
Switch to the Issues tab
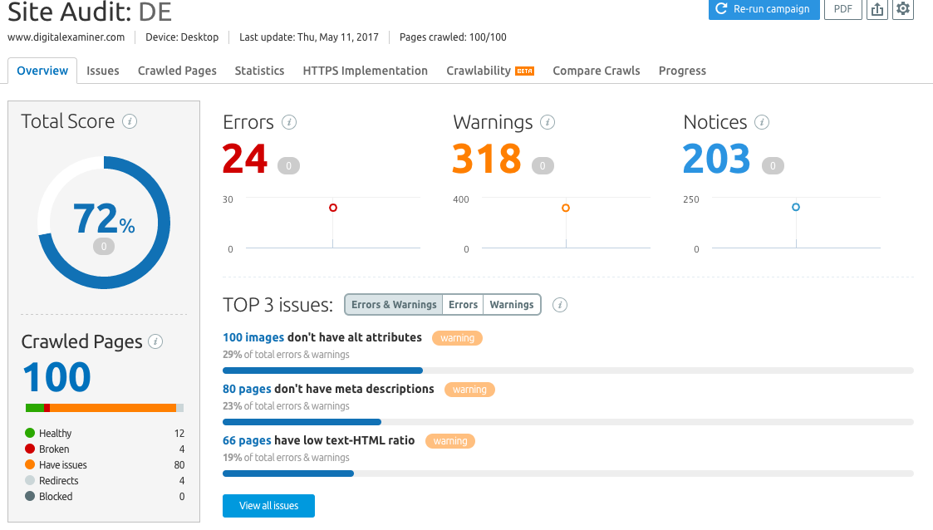[x=103, y=71]
